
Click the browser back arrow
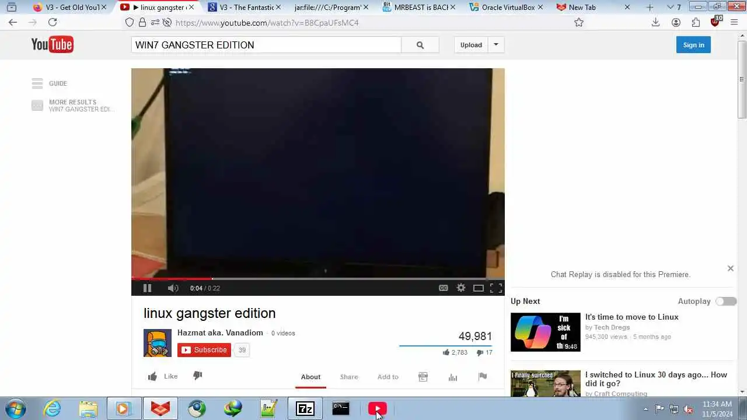13,22
